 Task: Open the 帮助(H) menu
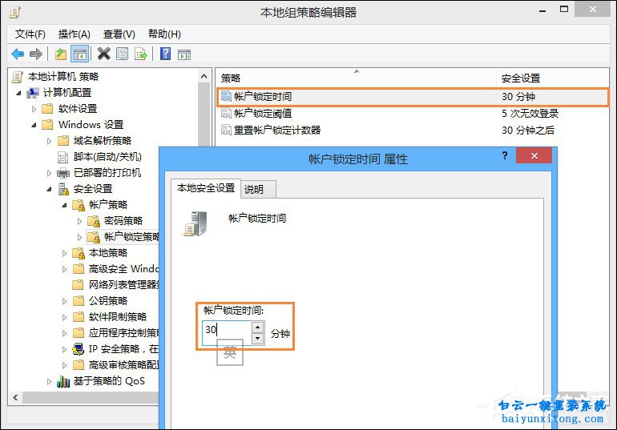point(164,34)
